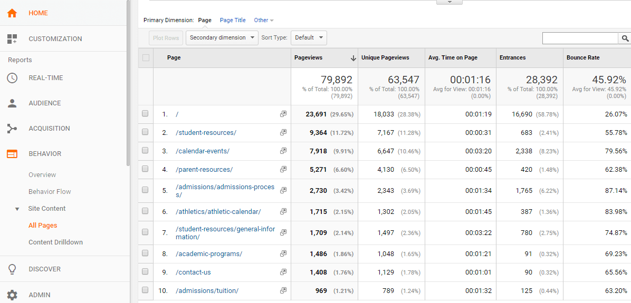Select Content Drilldown report
Screen dimensions: 631x303
tap(55, 242)
